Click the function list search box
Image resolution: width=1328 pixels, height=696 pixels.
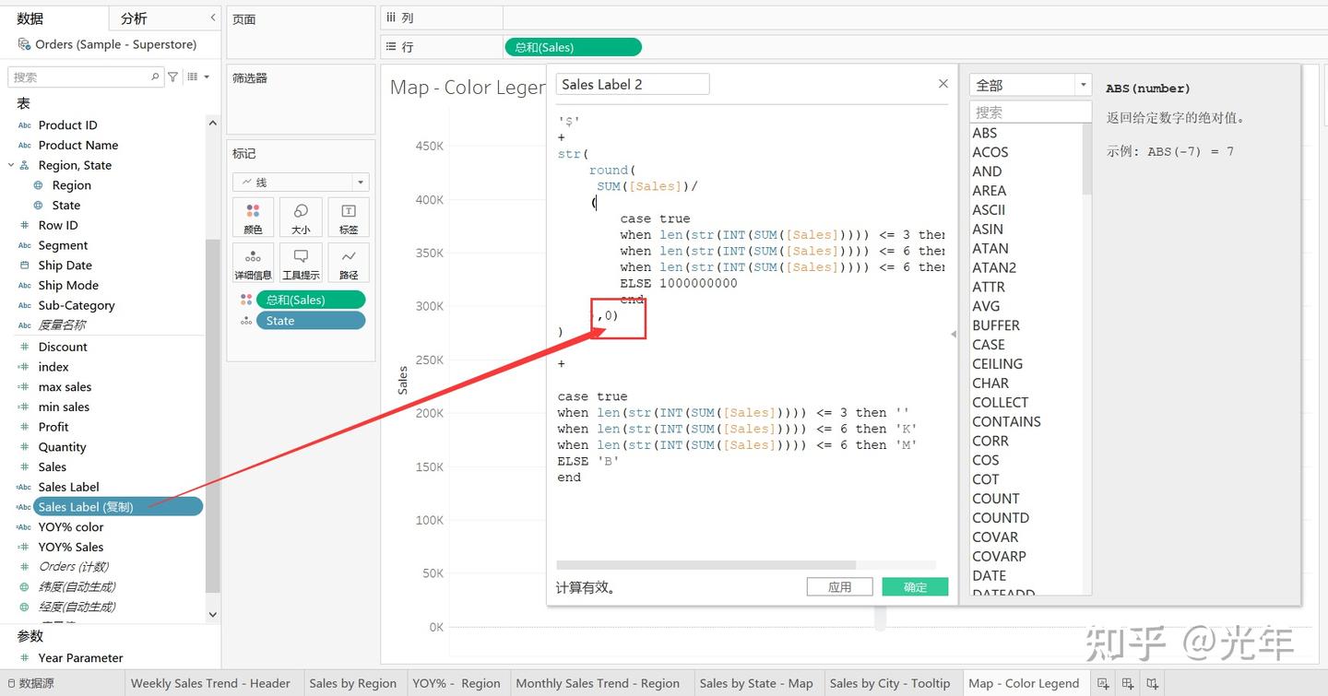point(1030,112)
